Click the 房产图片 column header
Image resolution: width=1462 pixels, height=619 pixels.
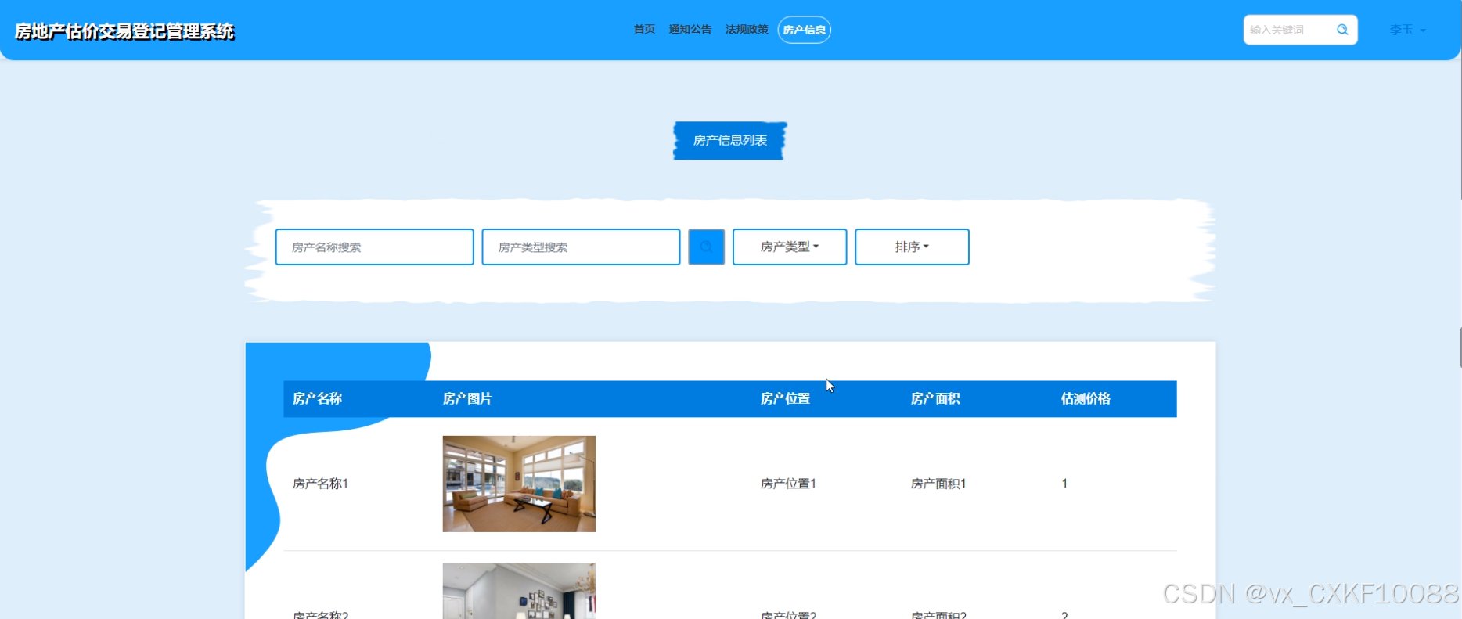click(x=467, y=398)
